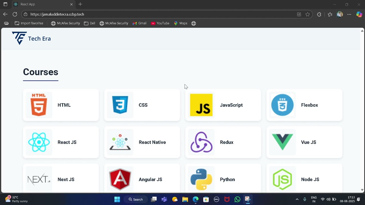Open Microsoft Edge from taskbar

[x=196, y=199]
